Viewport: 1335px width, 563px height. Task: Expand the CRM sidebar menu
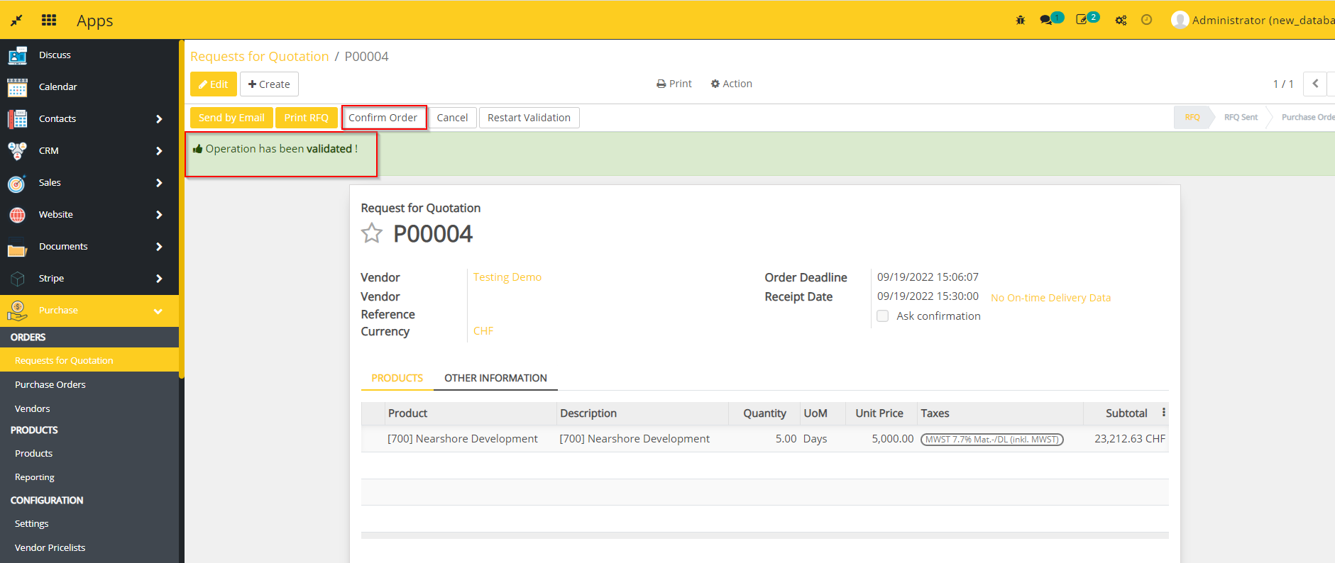coord(159,151)
